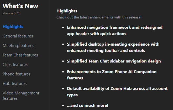The image size is (173, 110).
Task: Click the What's New title
Action: point(20,6)
